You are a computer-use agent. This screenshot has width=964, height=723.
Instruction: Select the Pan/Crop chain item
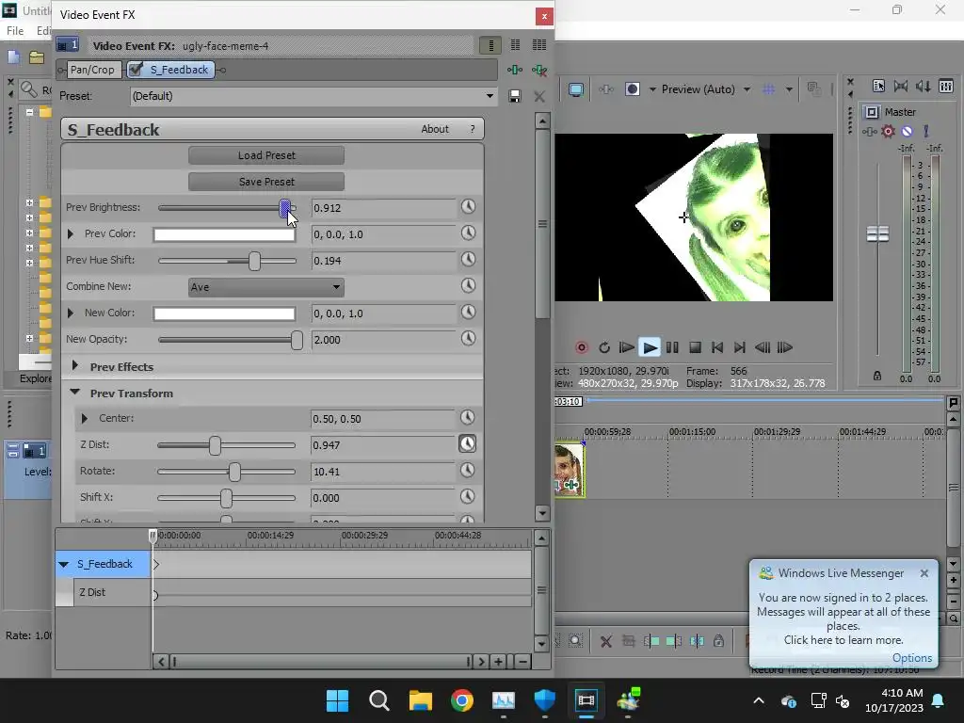(92, 70)
